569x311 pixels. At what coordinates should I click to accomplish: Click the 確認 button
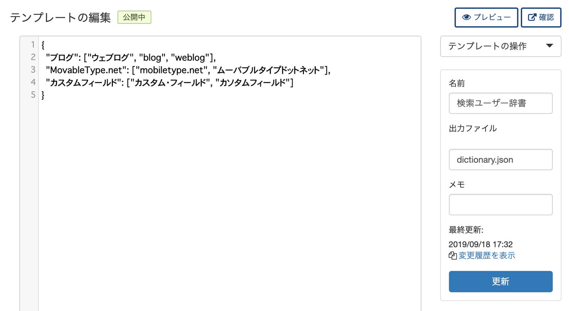pos(541,17)
